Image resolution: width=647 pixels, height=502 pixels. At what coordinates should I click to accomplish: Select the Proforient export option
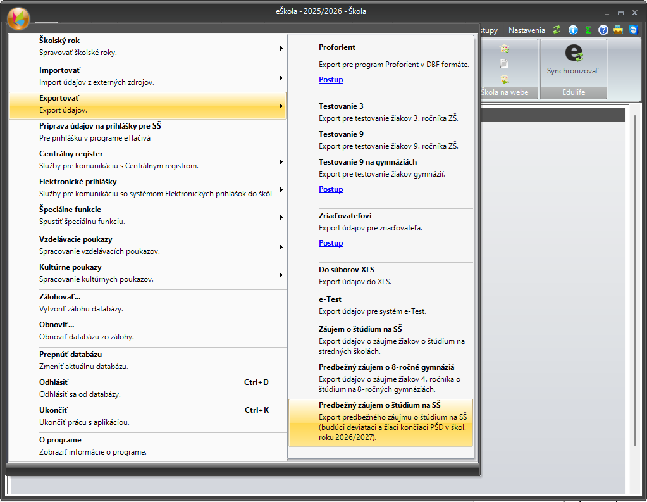pyautogui.click(x=381, y=56)
